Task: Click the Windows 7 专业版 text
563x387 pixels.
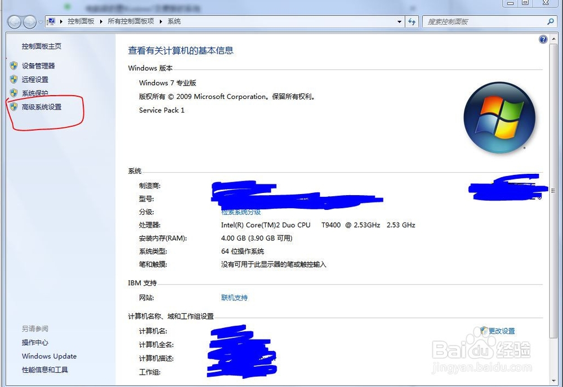Action: [x=167, y=83]
